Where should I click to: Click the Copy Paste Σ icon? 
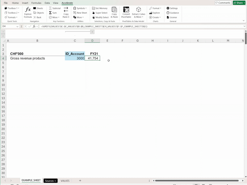coord(66,13)
